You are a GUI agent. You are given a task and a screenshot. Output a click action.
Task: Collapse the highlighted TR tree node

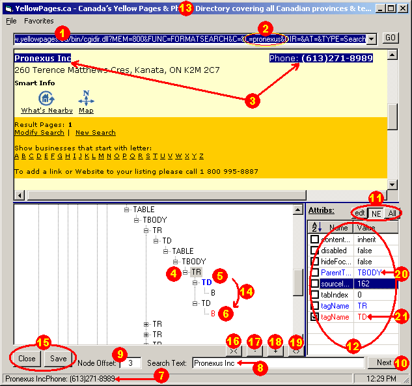185,272
